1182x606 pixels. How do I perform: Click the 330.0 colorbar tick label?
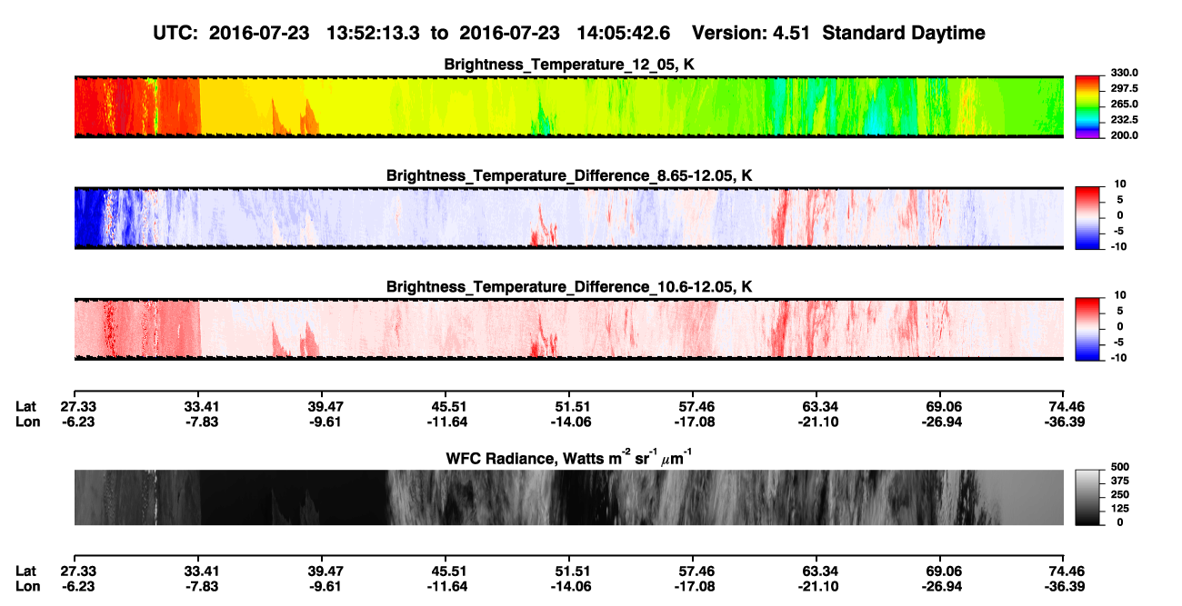click(x=1124, y=73)
